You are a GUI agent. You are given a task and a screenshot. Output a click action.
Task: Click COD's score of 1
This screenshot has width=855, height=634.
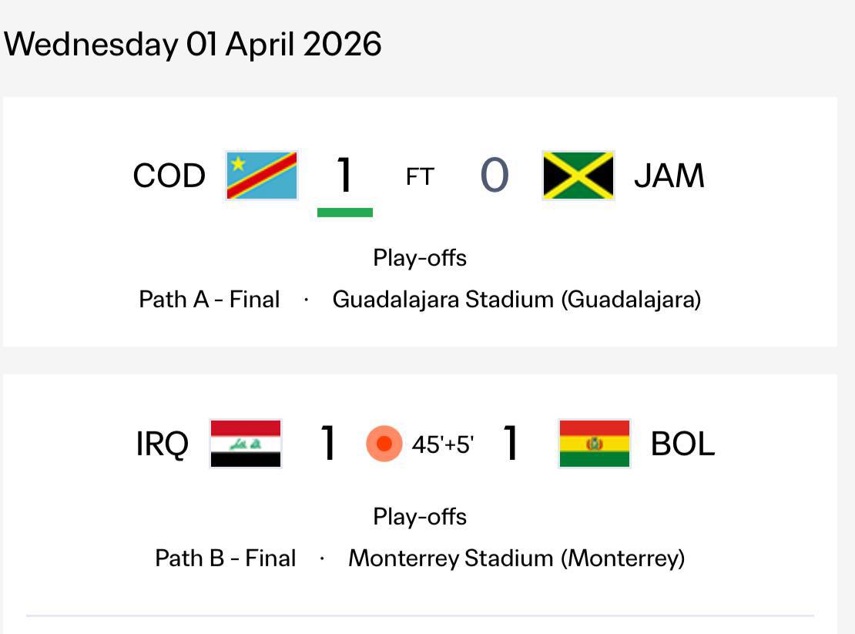pos(344,176)
